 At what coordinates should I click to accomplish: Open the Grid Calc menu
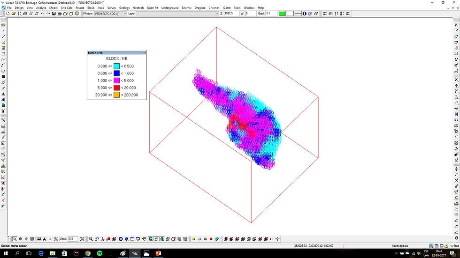pos(66,8)
